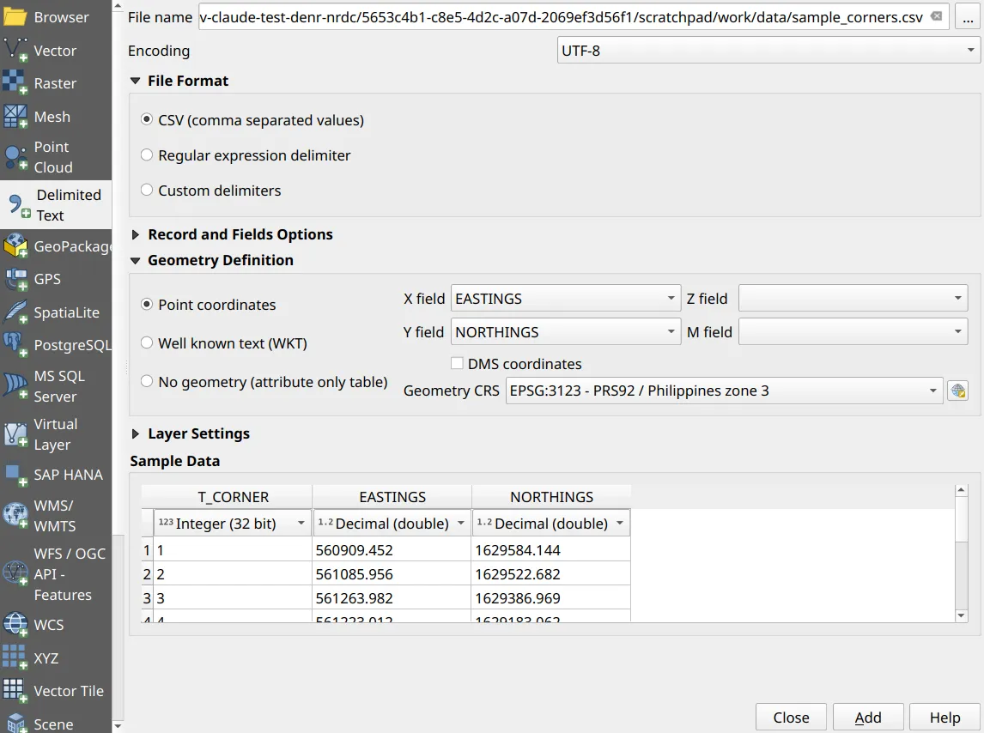Select the WMS/WMTS source icon
Viewport: 984px width, 733px height.
pos(15,515)
